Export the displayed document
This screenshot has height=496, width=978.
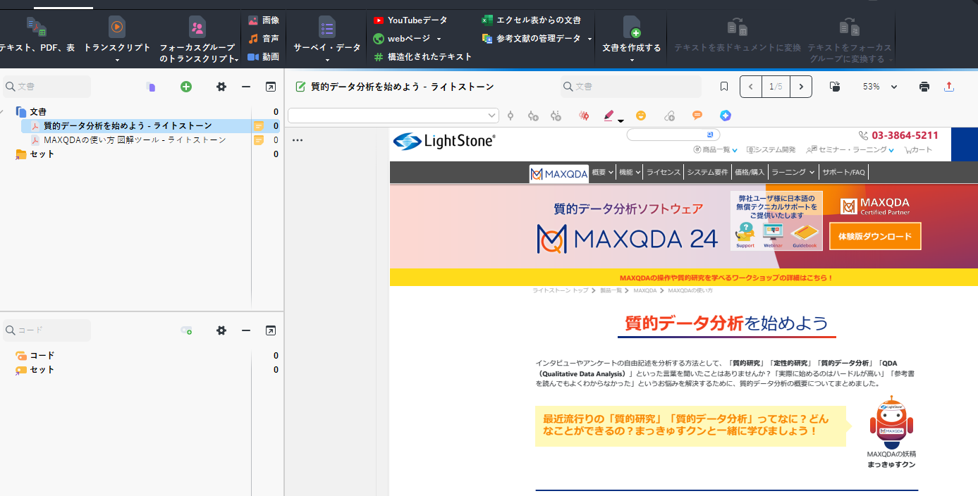click(x=949, y=87)
